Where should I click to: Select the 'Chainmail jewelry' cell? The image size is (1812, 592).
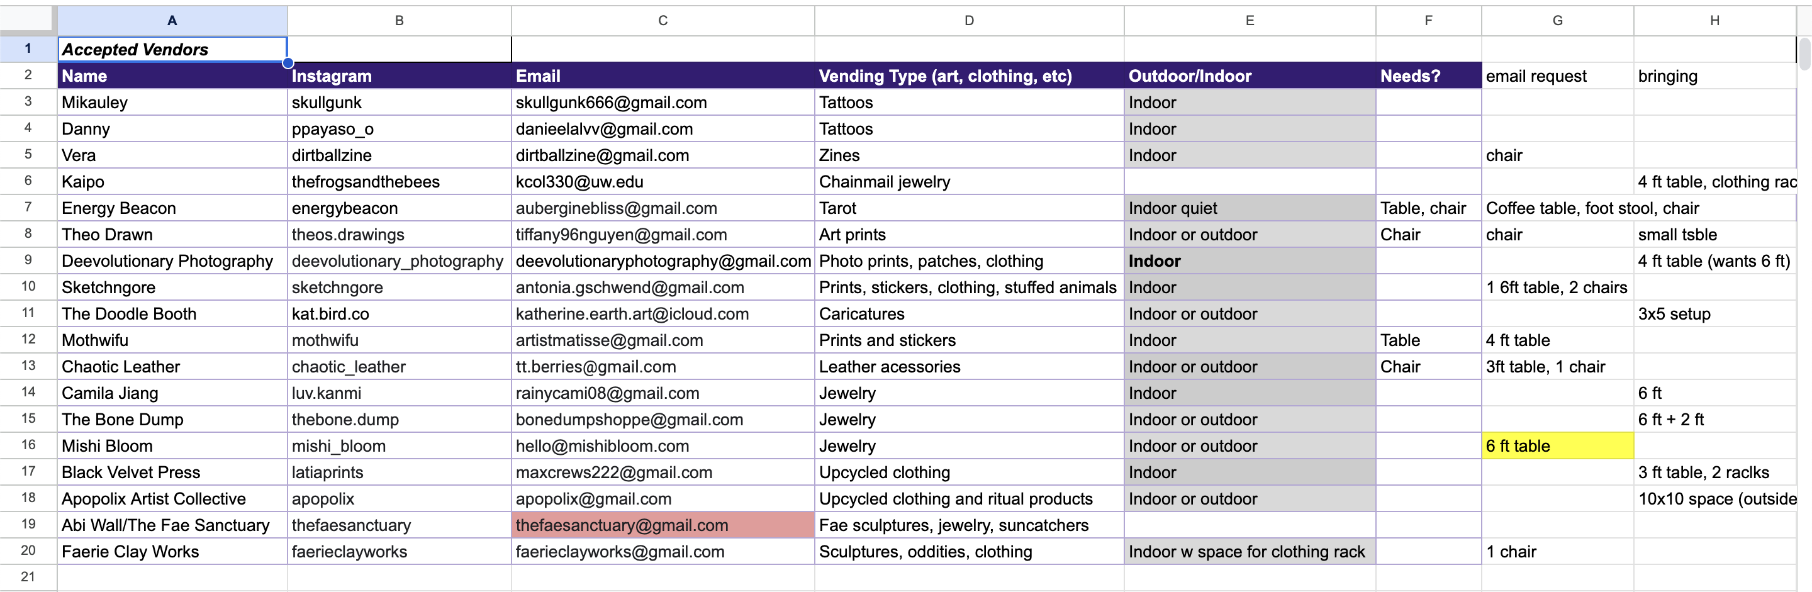[x=970, y=181]
